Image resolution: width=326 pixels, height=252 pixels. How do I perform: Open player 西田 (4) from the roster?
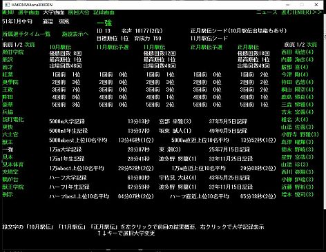[297, 52]
